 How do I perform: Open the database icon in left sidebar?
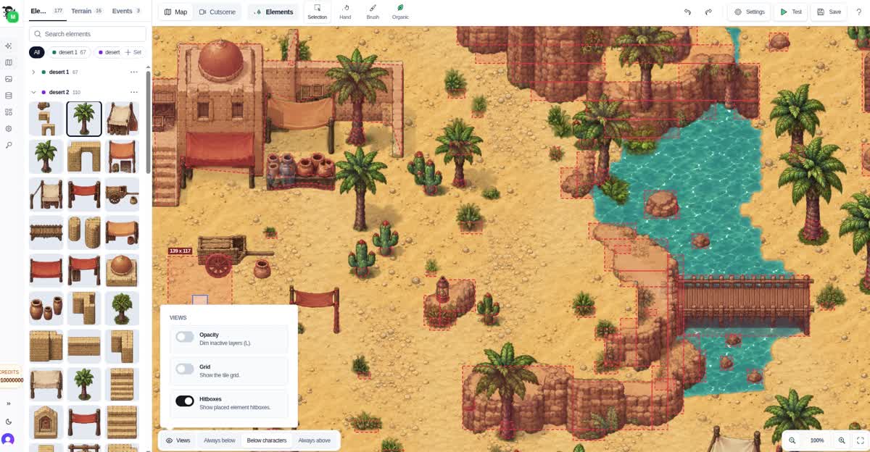[x=9, y=96]
